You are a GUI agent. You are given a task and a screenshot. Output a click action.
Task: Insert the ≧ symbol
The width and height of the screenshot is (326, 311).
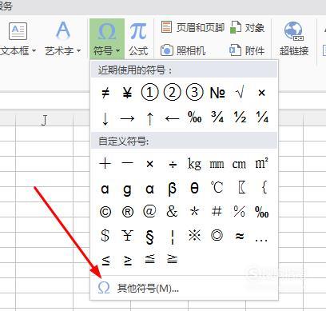tap(173, 259)
